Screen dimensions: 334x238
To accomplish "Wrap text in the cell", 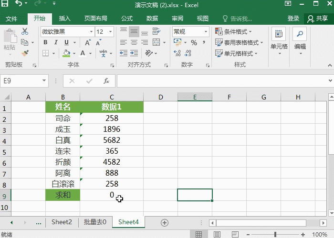I will pos(157,31).
